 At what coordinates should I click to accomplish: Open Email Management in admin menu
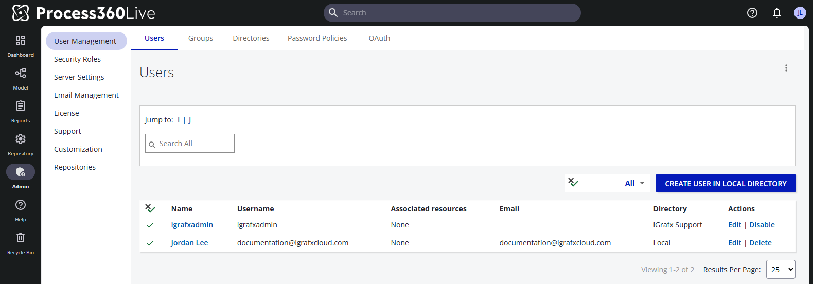pyautogui.click(x=86, y=95)
